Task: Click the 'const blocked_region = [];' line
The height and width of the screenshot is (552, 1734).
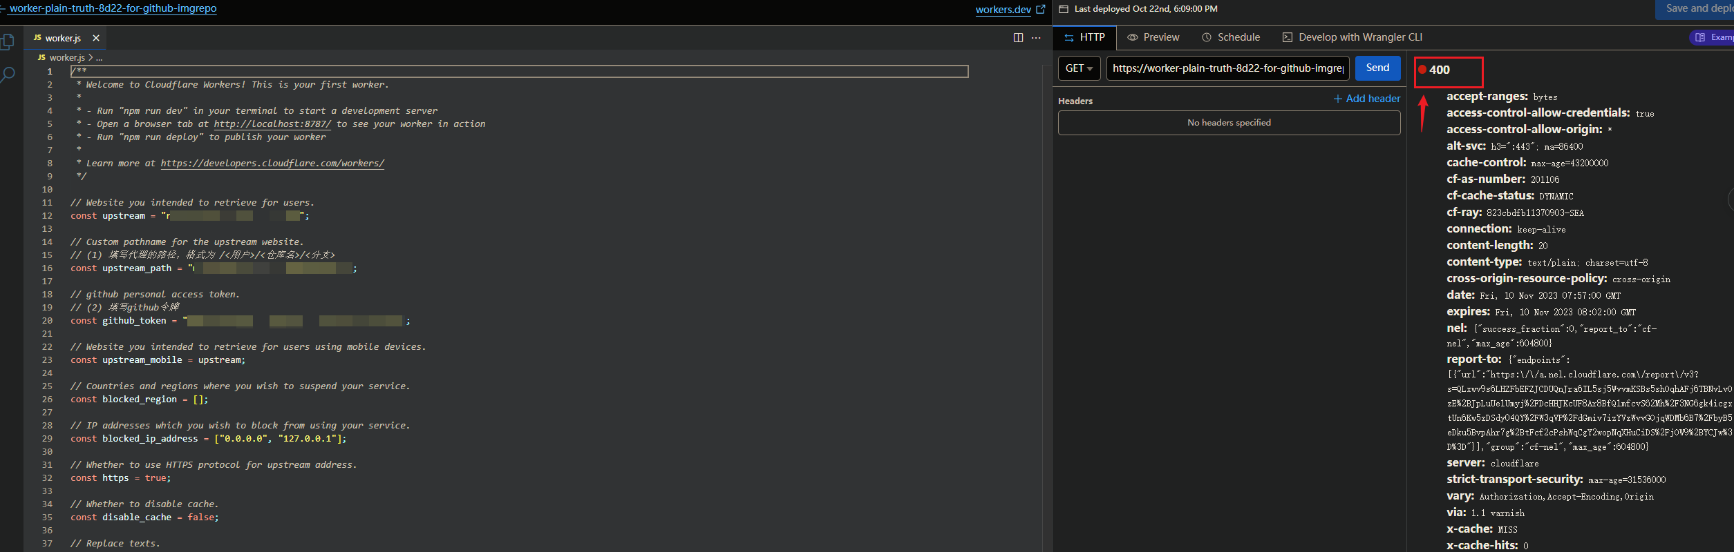Action: (x=139, y=400)
